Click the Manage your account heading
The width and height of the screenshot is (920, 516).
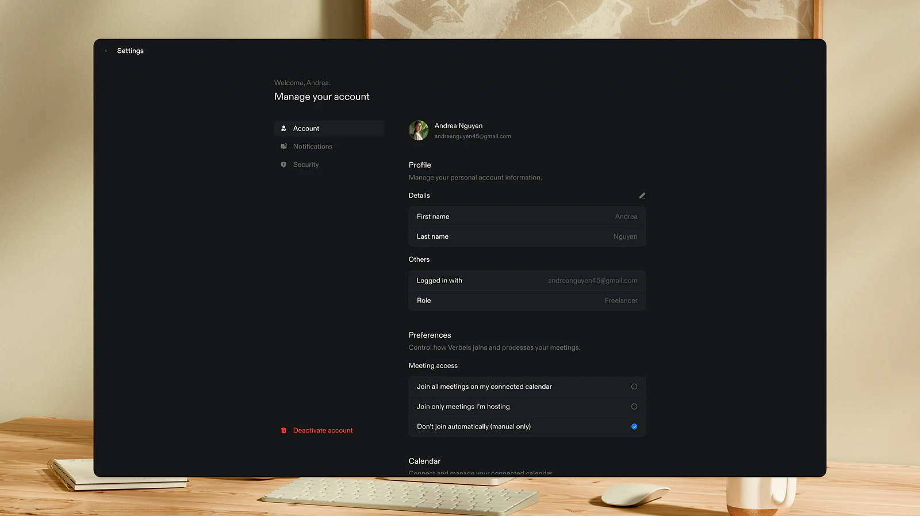[322, 97]
